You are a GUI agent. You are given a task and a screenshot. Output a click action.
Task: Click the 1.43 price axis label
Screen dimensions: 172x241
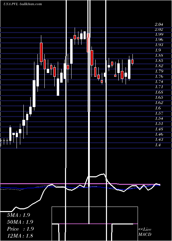(x=159, y=139)
